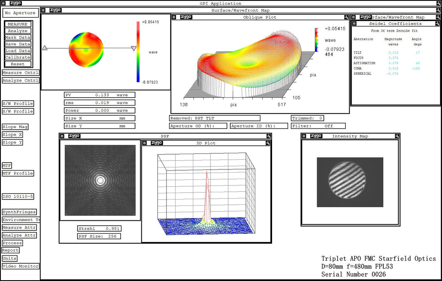Open the Trimmed: 0 field
The image size is (442, 281).
307,118
